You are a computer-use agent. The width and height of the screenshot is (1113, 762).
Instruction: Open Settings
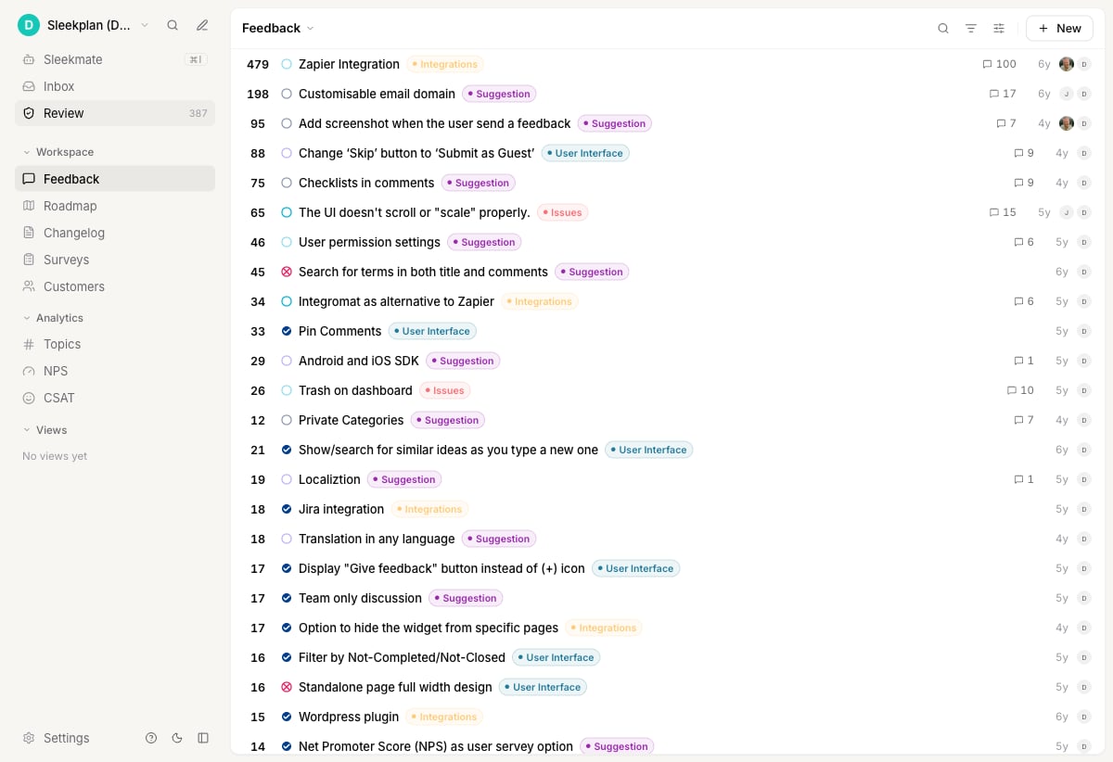click(57, 738)
